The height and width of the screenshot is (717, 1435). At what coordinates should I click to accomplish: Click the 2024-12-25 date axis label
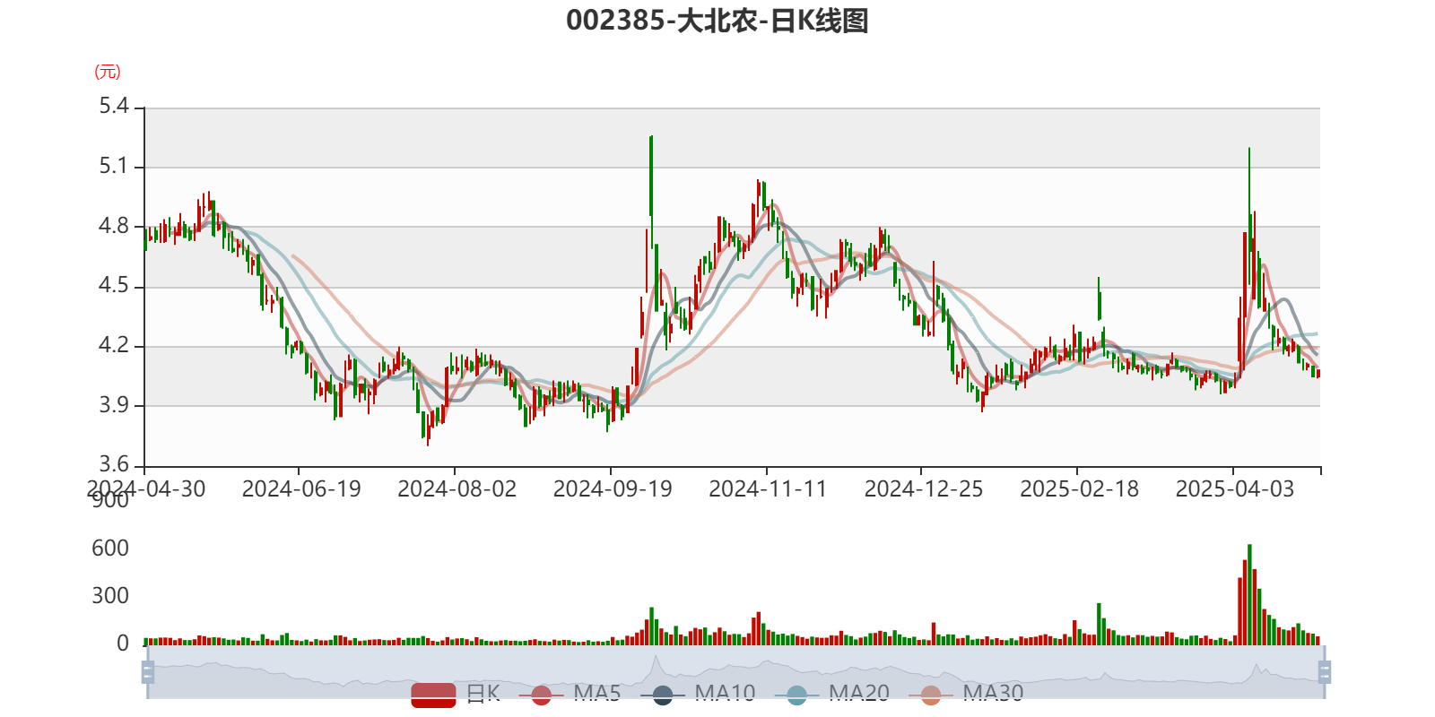click(924, 489)
